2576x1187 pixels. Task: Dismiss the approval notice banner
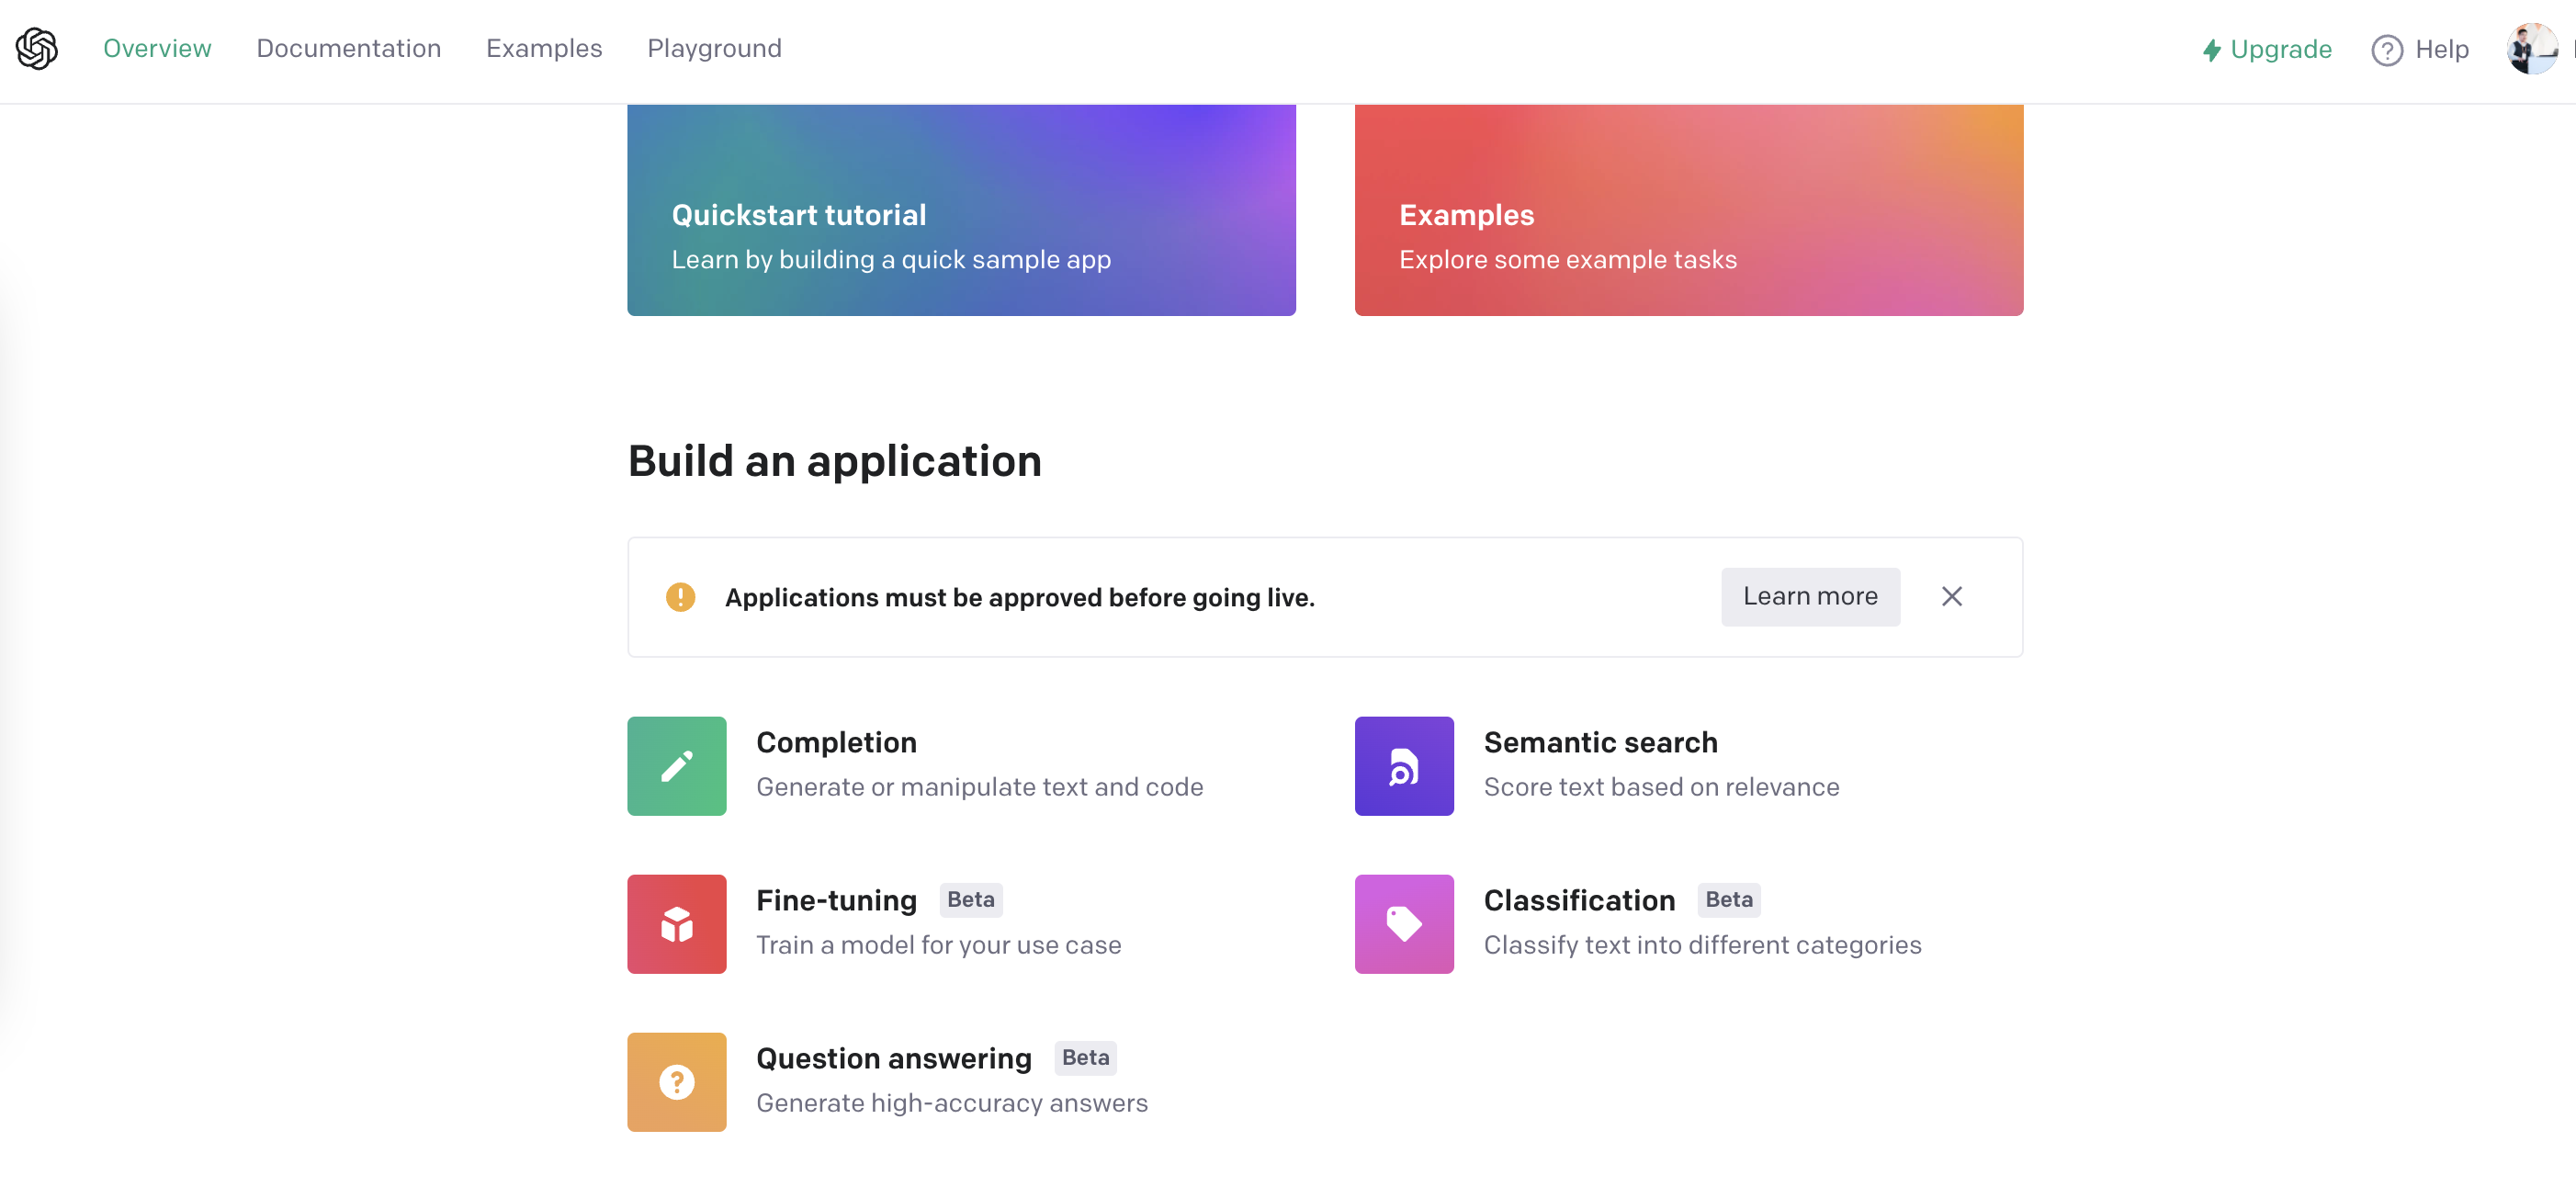[x=1951, y=597]
